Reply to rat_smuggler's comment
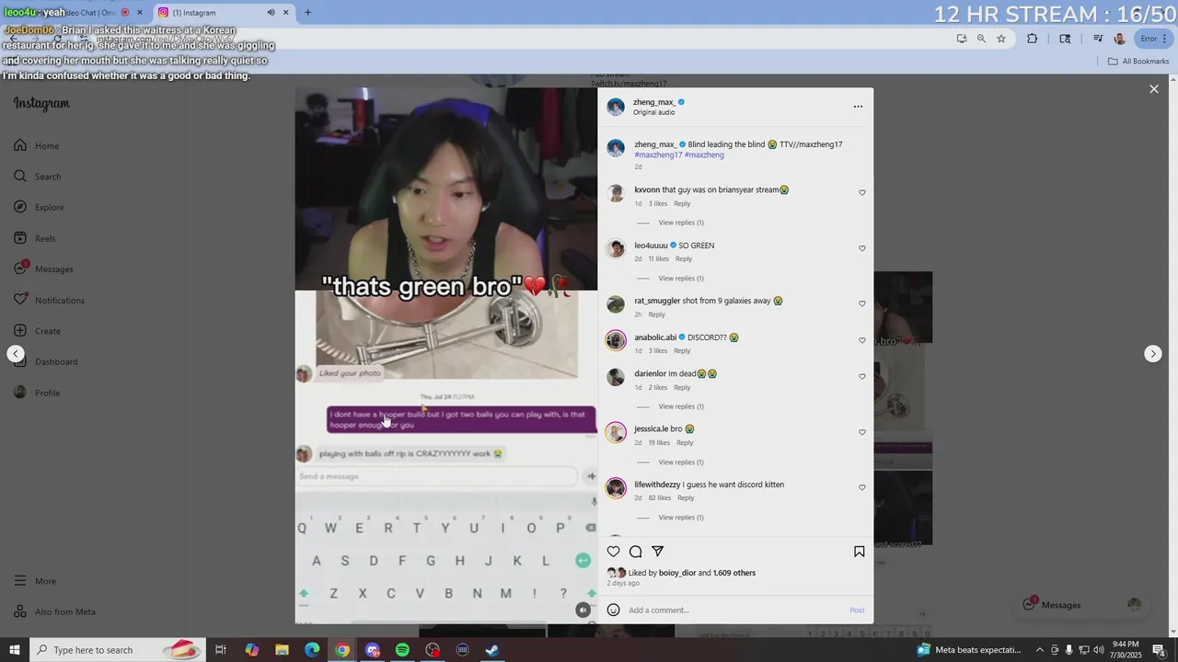This screenshot has width=1178, height=662. click(656, 314)
